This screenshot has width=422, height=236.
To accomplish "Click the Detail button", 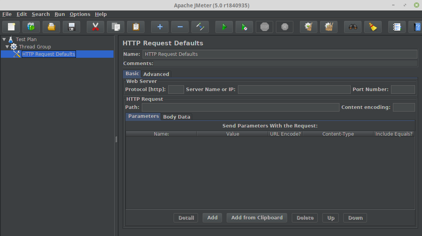I will [x=186, y=218].
